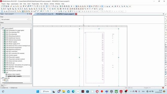Image resolution: width=167 pixels, height=94 pixels.
Task: Select page &PXC/3 PXC.1104975 in tree
Action: (x=15, y=76)
